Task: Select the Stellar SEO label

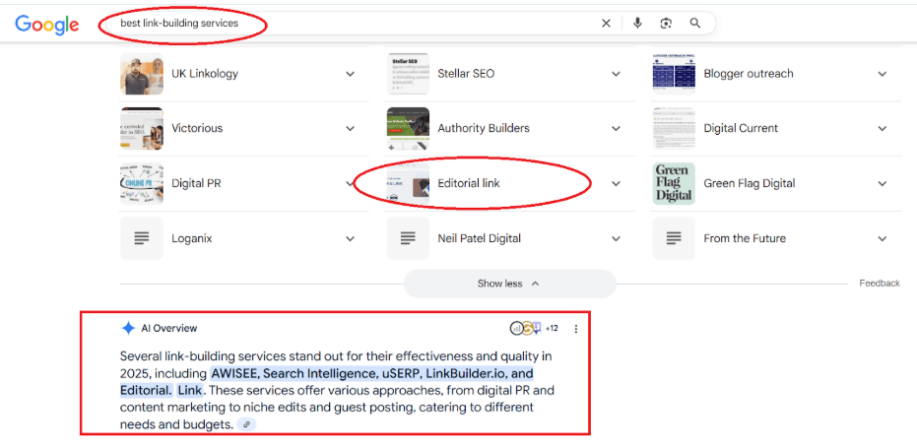Action: 466,74
